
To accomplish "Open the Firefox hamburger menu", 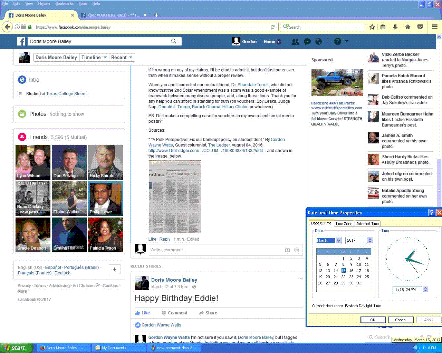I will click(x=435, y=27).
